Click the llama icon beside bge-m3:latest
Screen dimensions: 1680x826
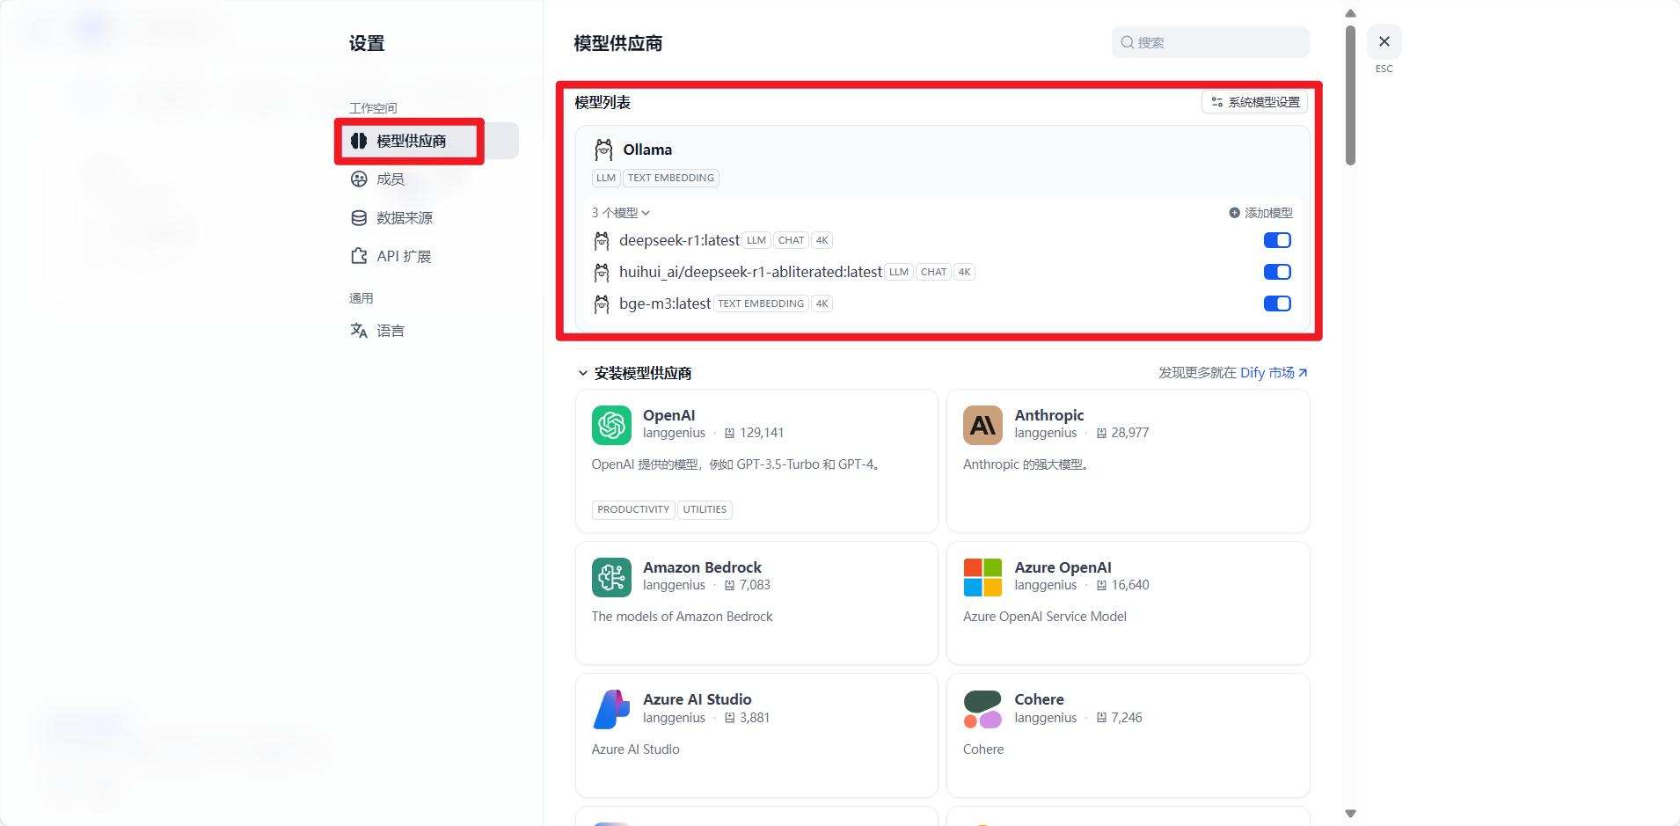(x=602, y=303)
